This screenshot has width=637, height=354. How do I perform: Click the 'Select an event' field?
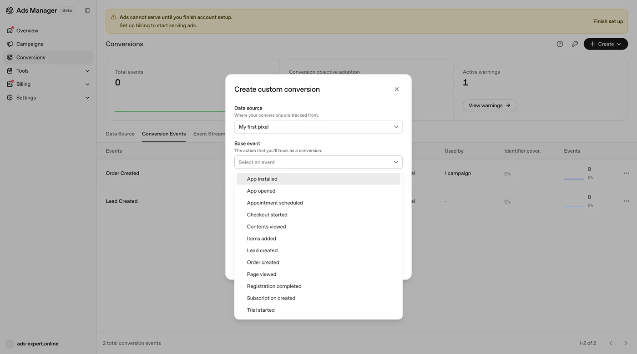318,162
